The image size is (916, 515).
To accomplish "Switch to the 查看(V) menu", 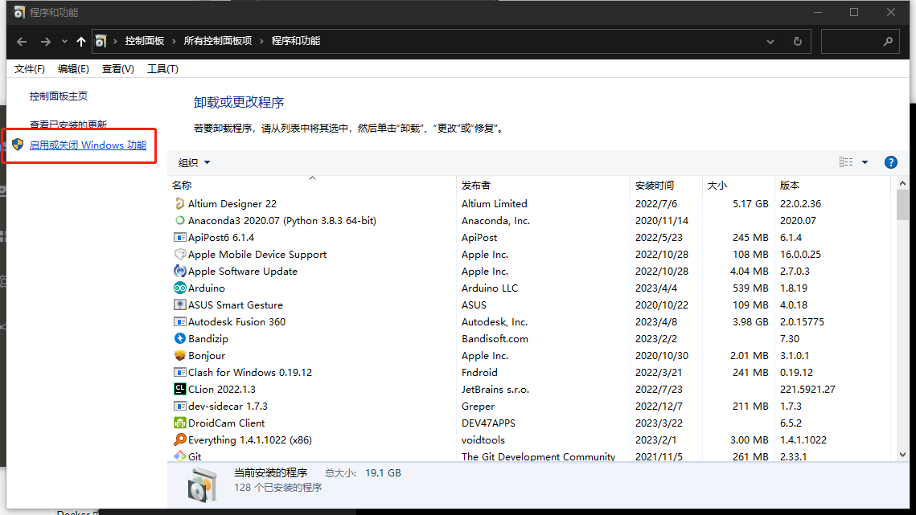I will (117, 68).
